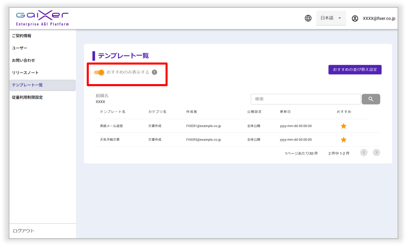Click the 検索 input field
Viewport: 407px width, 246px height.
pyautogui.click(x=305, y=99)
